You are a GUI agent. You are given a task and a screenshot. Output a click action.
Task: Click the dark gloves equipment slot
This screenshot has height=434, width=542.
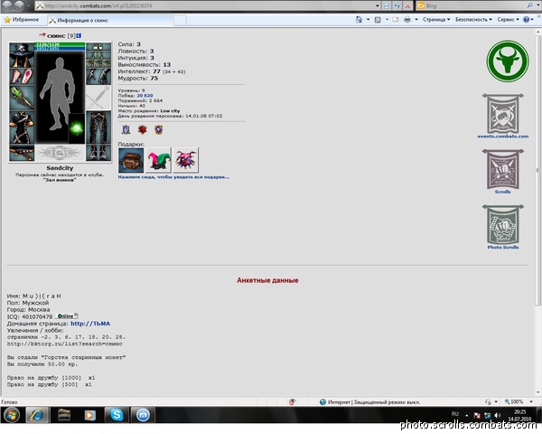[x=98, y=77]
